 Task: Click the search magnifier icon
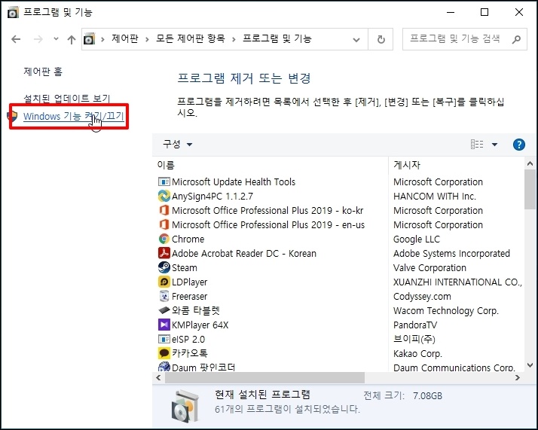coord(516,39)
